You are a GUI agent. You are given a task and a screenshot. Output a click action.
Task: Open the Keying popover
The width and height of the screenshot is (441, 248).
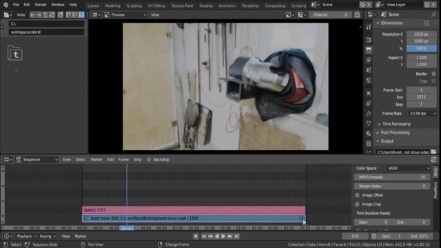(48, 236)
